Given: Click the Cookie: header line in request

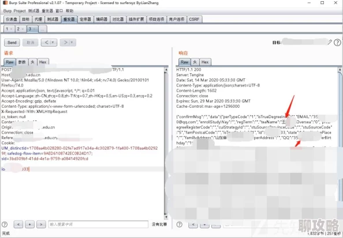Looking at the screenshot, I should point(8,143).
